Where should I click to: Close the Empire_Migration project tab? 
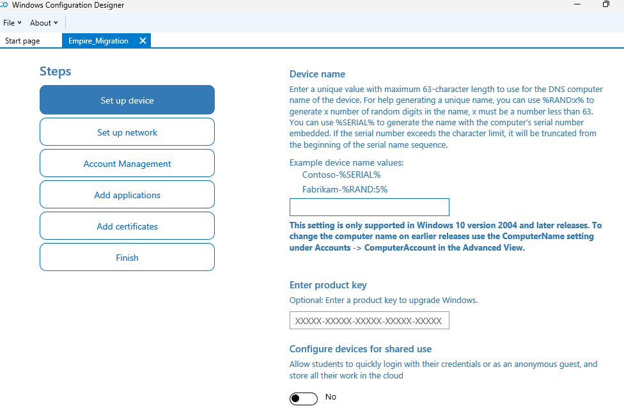pyautogui.click(x=143, y=40)
